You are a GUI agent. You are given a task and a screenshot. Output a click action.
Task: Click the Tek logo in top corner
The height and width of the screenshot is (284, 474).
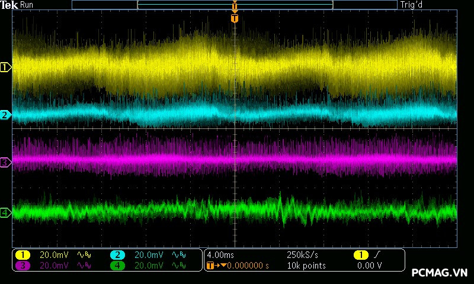(9, 5)
